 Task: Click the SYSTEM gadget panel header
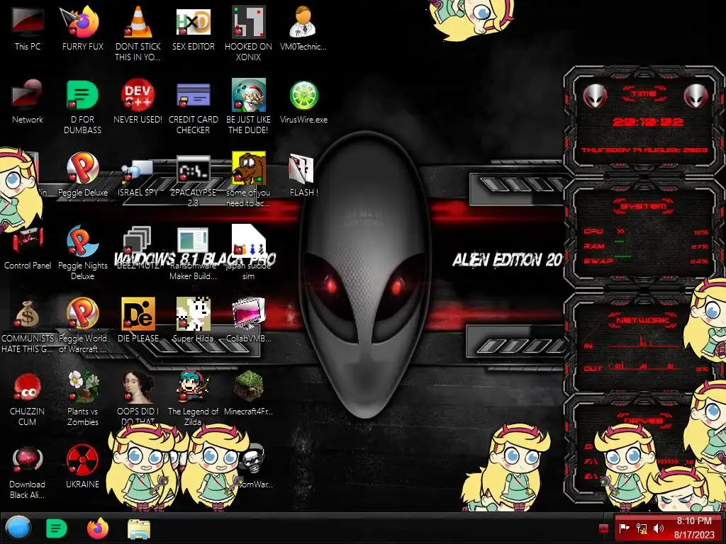644,206
